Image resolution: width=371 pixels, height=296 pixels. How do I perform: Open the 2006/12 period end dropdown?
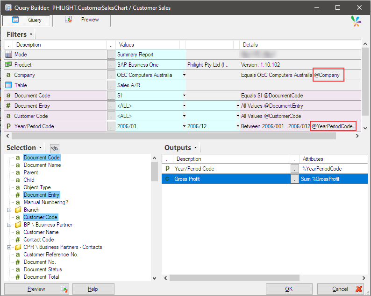[238, 126]
